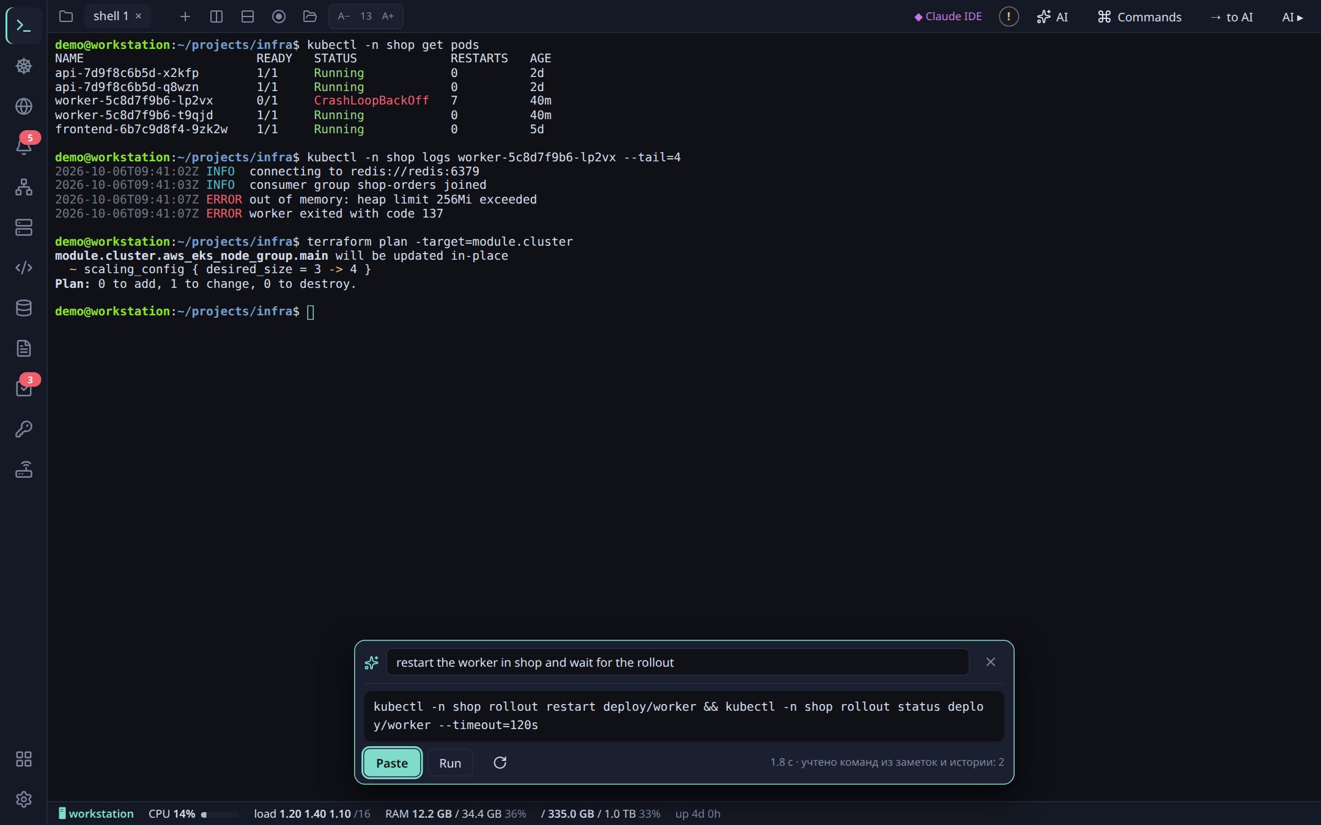Paste the suggested kubectl command
Viewport: 1321px width, 825px height.
[x=392, y=763]
